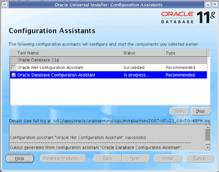Click the Status column header
The image size is (219, 172).
[144, 53]
